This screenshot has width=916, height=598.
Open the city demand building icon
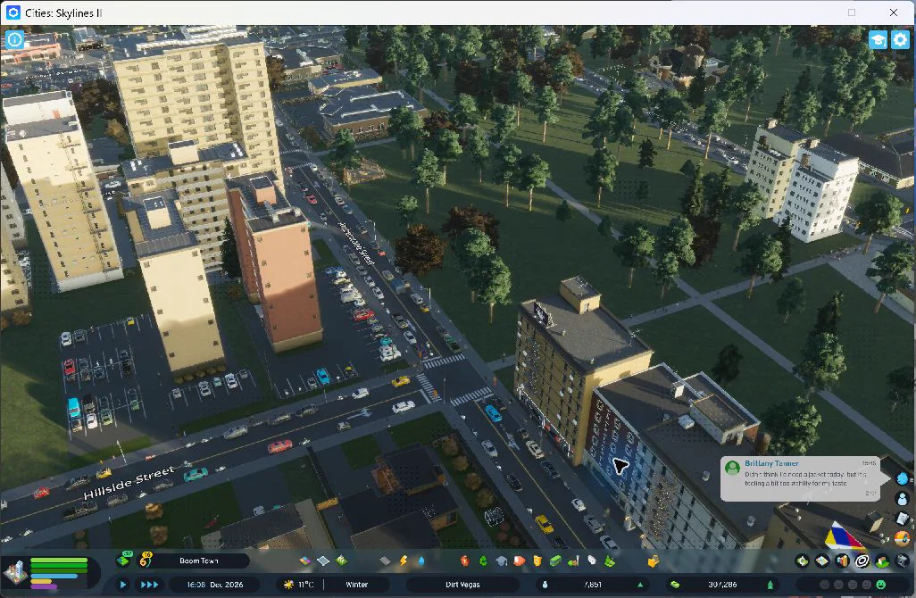(16, 571)
